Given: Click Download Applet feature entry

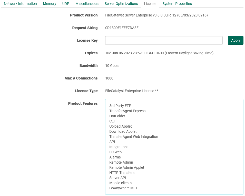Looking at the screenshot, I should (123, 132).
